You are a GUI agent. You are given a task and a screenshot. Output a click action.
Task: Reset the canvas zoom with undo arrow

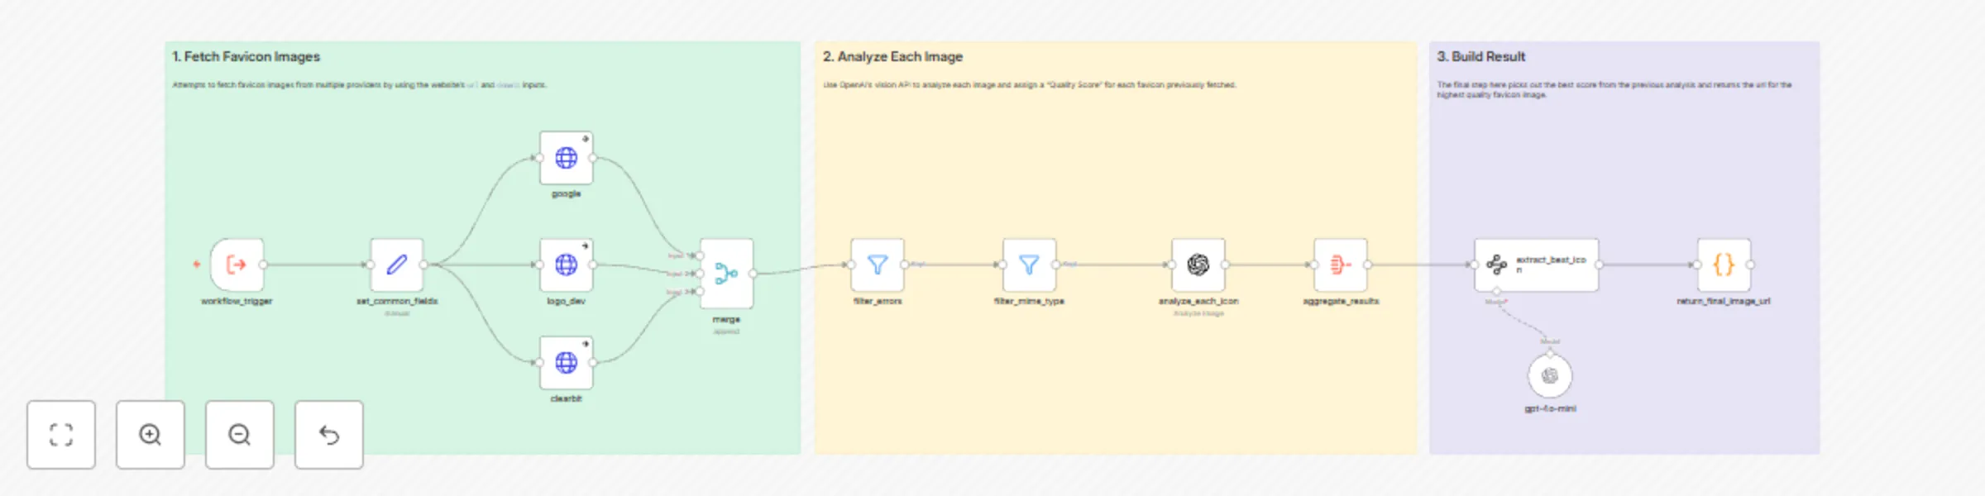[329, 435]
